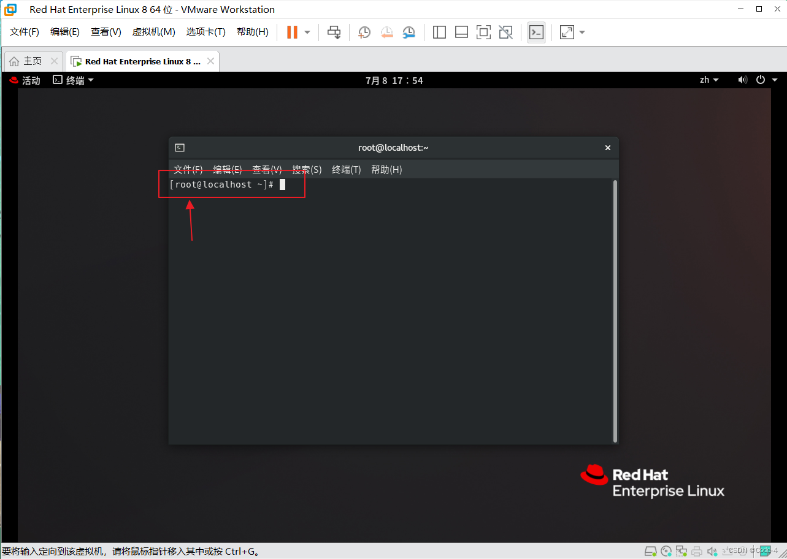This screenshot has height=559, width=787.
Task: Click the root@localhost:~ terminal title
Action: 393,148
